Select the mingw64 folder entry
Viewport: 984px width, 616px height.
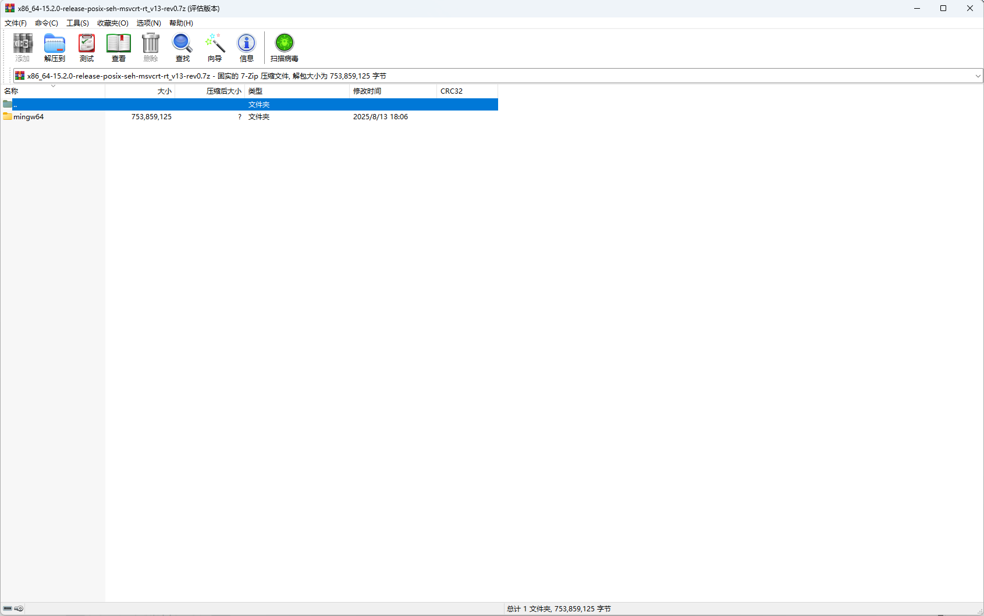[x=29, y=117]
